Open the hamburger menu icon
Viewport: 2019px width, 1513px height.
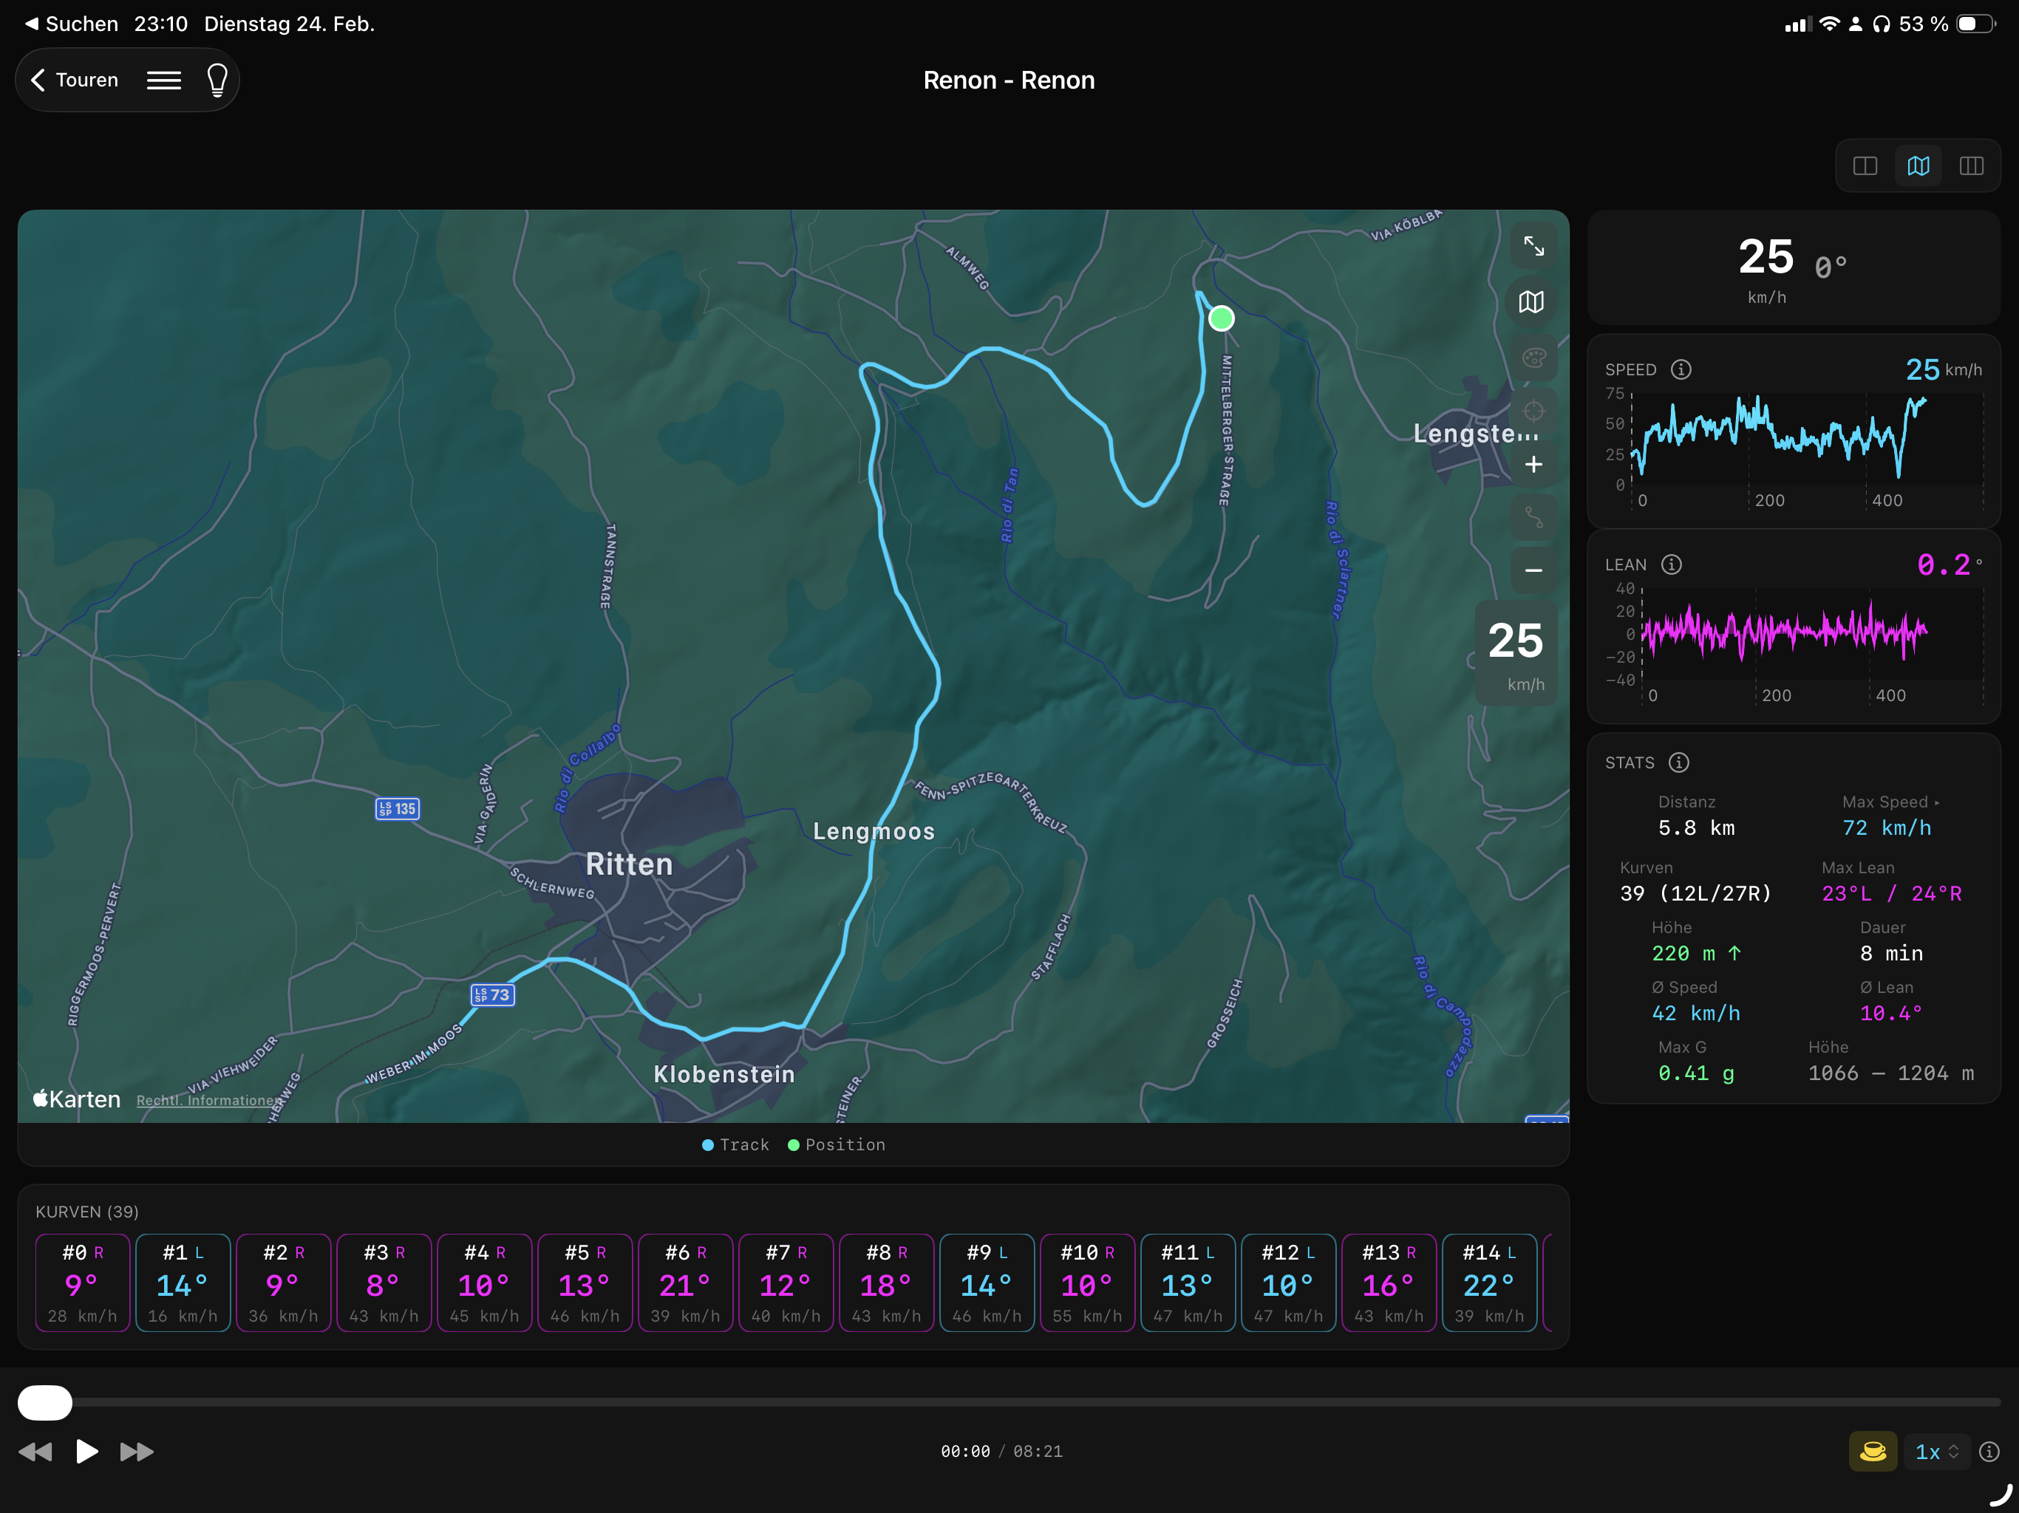pos(163,81)
